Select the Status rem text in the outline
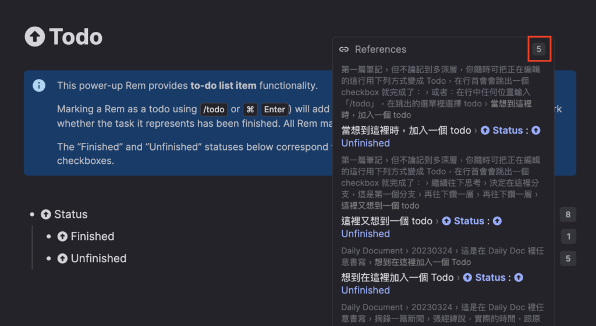Viewport: 596px width, 326px height. pos(71,214)
